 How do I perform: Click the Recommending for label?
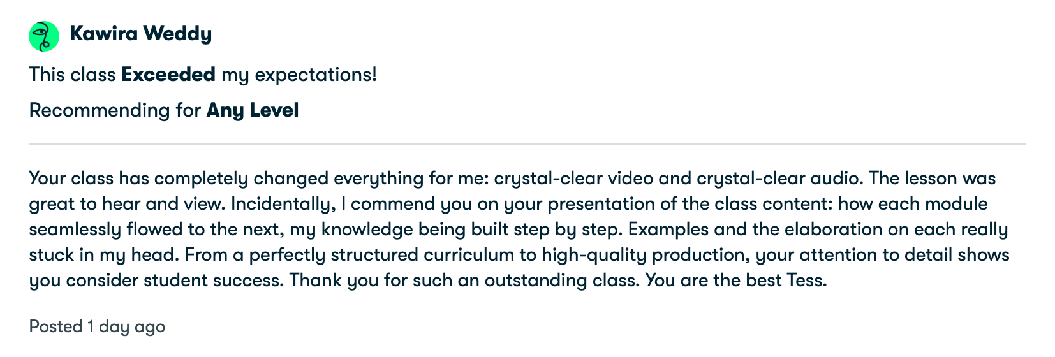[115, 110]
